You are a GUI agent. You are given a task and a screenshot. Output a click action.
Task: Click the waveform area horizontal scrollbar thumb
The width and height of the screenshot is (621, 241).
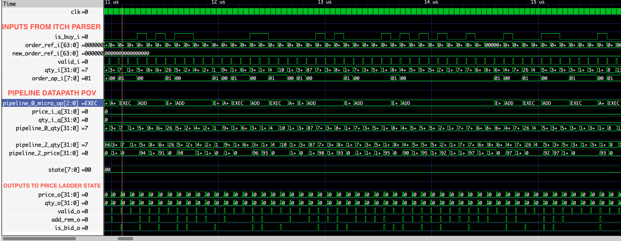[x=125, y=239]
